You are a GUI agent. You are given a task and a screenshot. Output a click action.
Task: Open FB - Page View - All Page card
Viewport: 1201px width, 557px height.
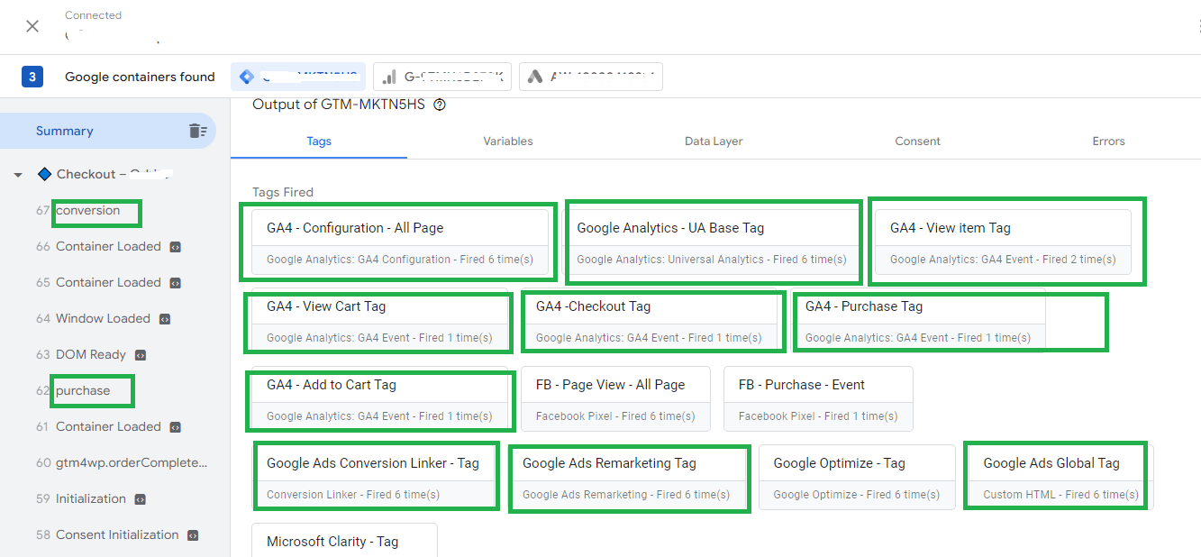pos(615,399)
